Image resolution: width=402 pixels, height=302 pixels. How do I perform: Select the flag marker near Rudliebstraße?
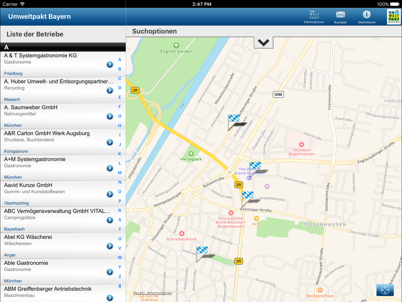tap(234, 122)
